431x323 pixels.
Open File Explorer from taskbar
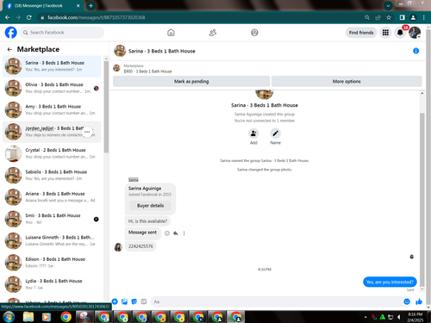[28, 317]
